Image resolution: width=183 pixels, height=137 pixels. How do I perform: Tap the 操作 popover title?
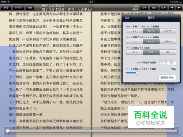[151, 18]
